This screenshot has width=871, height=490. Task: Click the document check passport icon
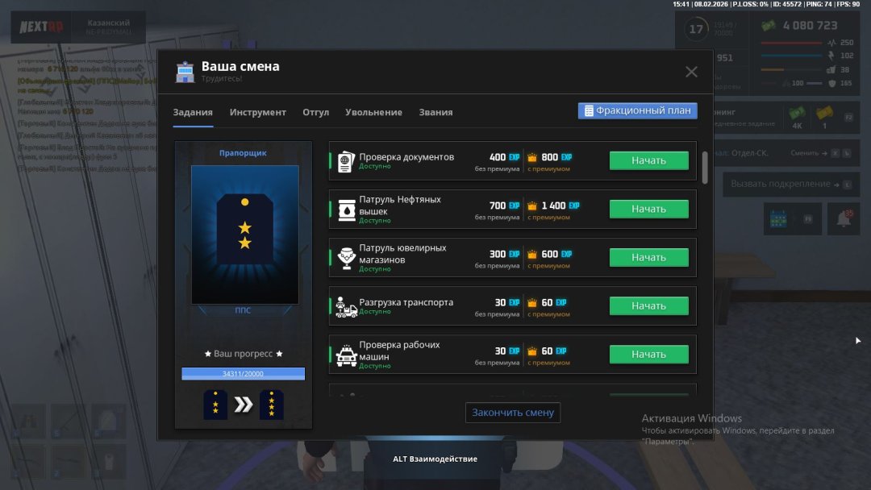coord(345,161)
